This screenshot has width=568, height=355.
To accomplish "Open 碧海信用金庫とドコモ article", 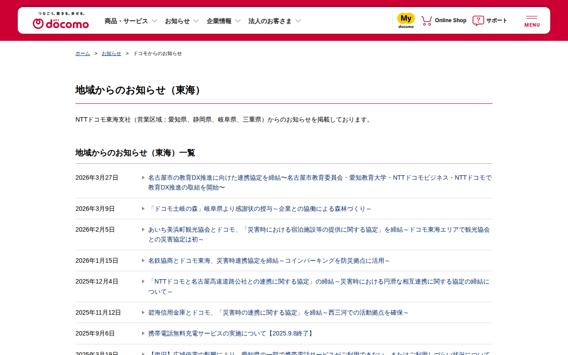I will click(x=278, y=312).
